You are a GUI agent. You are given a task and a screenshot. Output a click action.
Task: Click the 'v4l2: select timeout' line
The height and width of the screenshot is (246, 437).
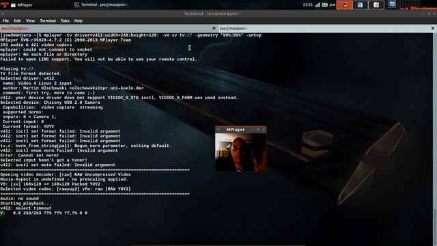[x=26, y=208]
